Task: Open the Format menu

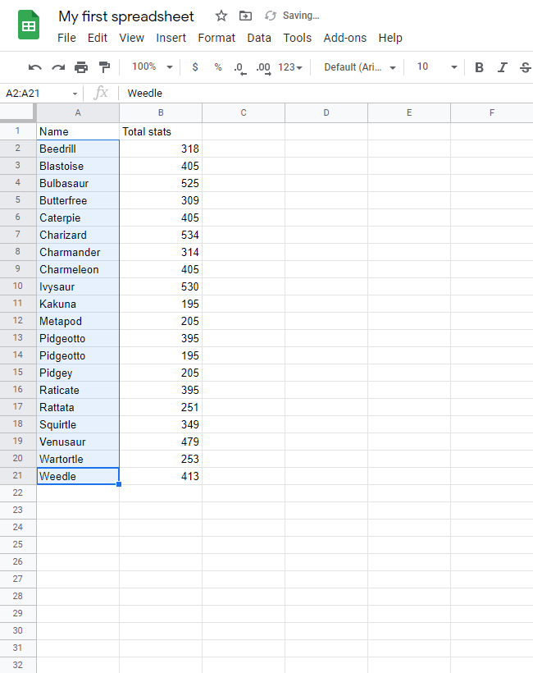Action: click(x=216, y=38)
